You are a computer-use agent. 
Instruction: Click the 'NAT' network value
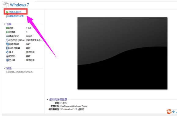(28, 44)
